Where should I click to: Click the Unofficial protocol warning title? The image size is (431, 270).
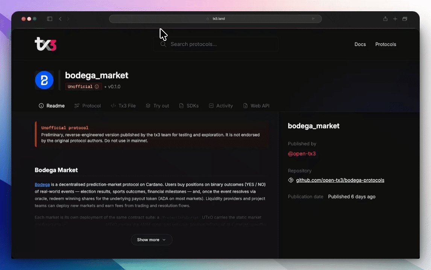65,128
